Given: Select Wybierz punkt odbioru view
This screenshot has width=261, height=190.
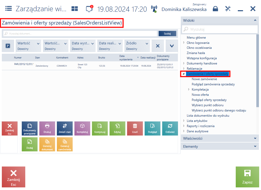Looking at the screenshot, I should pyautogui.click(x=207, y=105).
